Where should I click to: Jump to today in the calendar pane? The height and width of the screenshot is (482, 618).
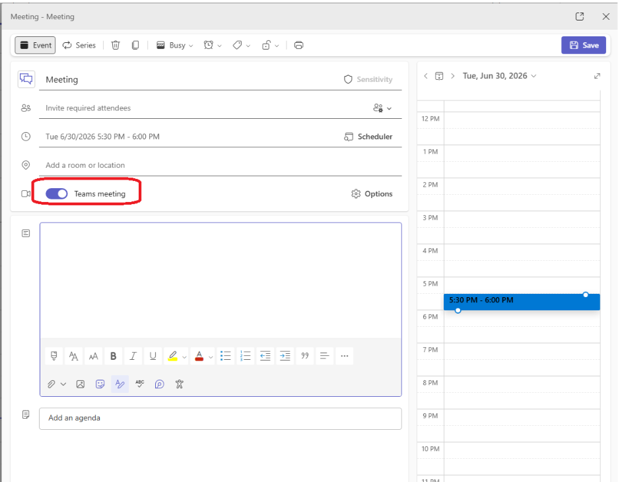pyautogui.click(x=439, y=76)
